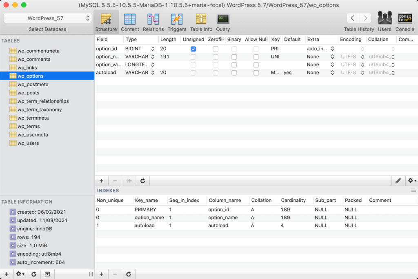
Task: Refresh the tables list
Action: (33, 274)
